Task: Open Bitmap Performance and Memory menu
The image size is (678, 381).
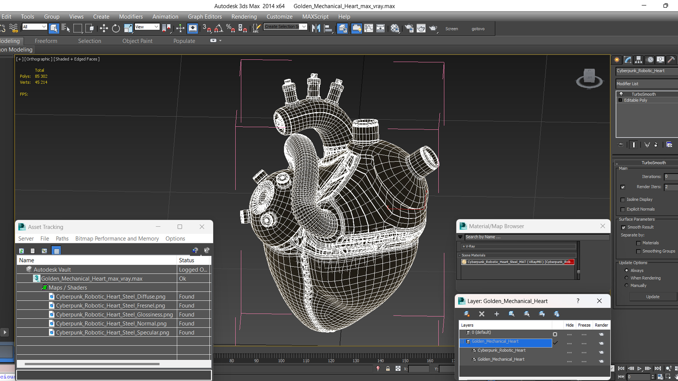Action: coord(117,238)
